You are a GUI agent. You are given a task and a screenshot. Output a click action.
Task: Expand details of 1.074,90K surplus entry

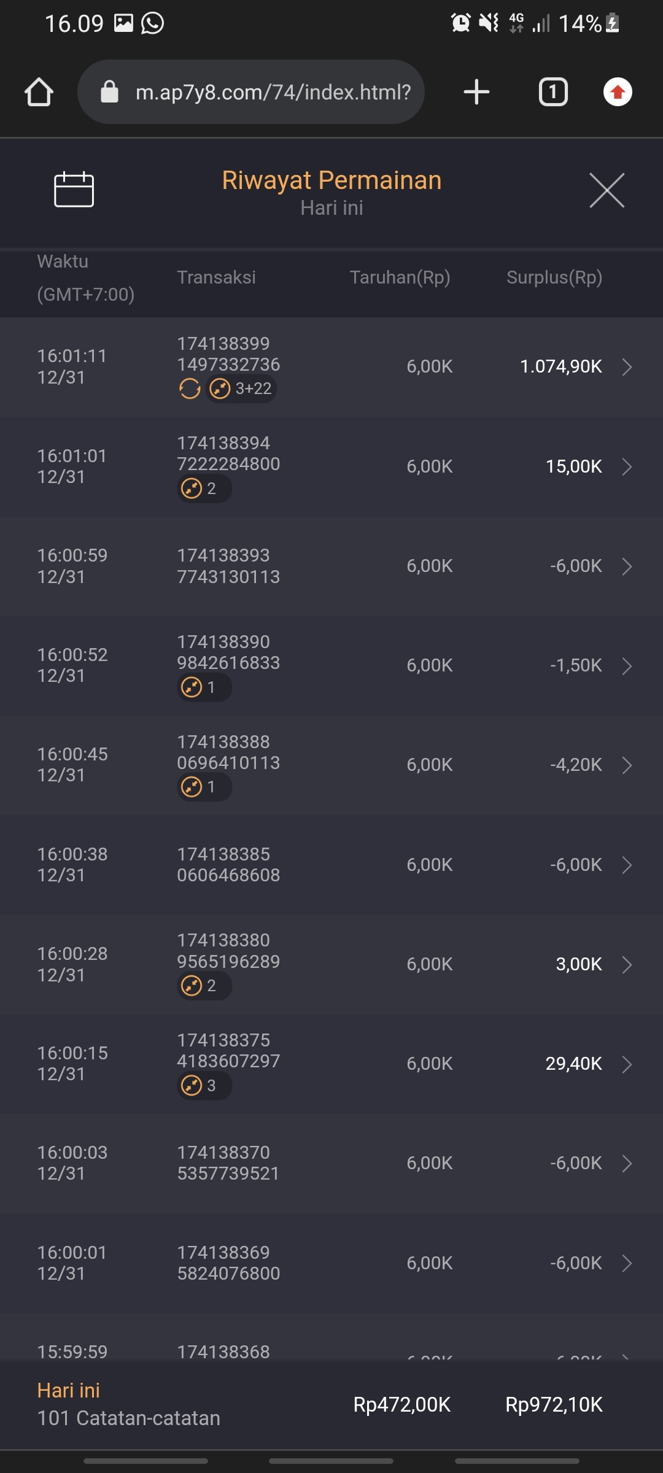tap(627, 367)
